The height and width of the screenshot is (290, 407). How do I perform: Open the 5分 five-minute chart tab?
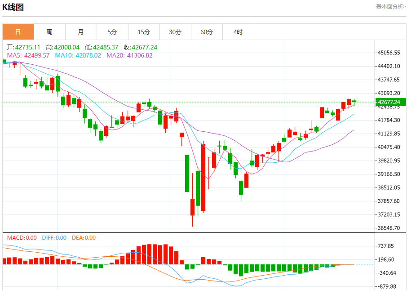click(112, 32)
